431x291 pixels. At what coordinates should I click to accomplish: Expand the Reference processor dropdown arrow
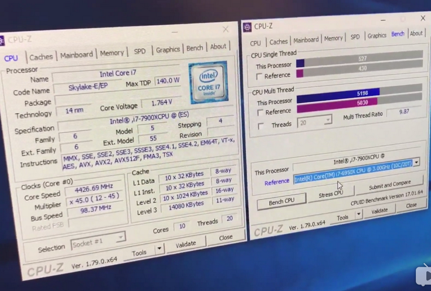[x=417, y=162]
